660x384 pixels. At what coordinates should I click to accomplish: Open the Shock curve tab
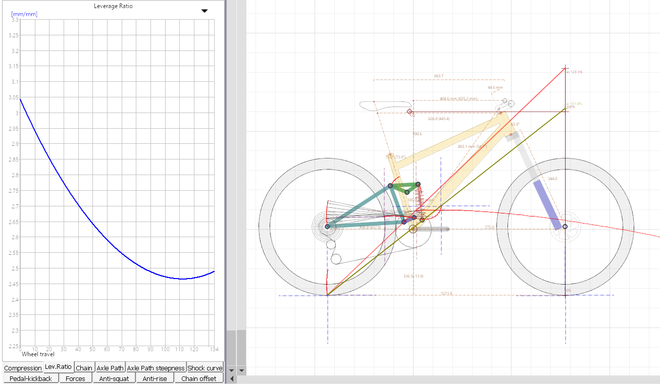(x=205, y=368)
